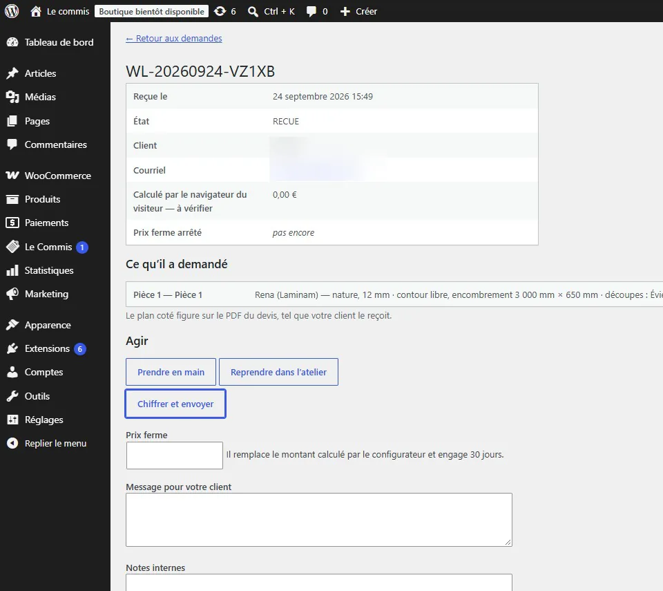Image resolution: width=663 pixels, height=591 pixels.
Task: Click the updates refresh icon
Action: click(220, 12)
